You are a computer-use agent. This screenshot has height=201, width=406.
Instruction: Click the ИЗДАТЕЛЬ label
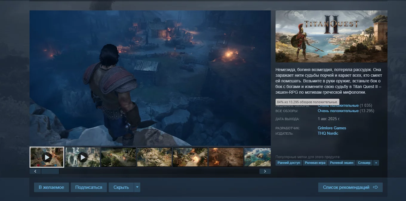click(x=284, y=134)
